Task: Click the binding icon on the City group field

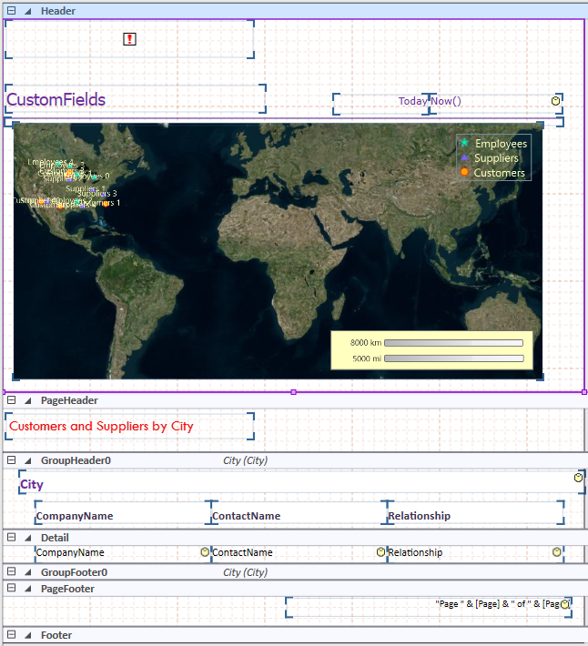Action: tap(578, 477)
